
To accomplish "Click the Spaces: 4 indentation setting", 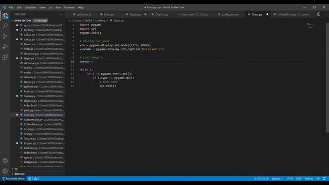I will click(277, 178).
